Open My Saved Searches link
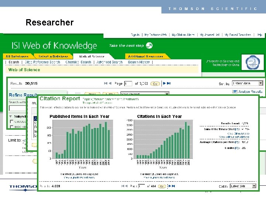The width and height of the screenshot is (266, 199). pos(238,35)
